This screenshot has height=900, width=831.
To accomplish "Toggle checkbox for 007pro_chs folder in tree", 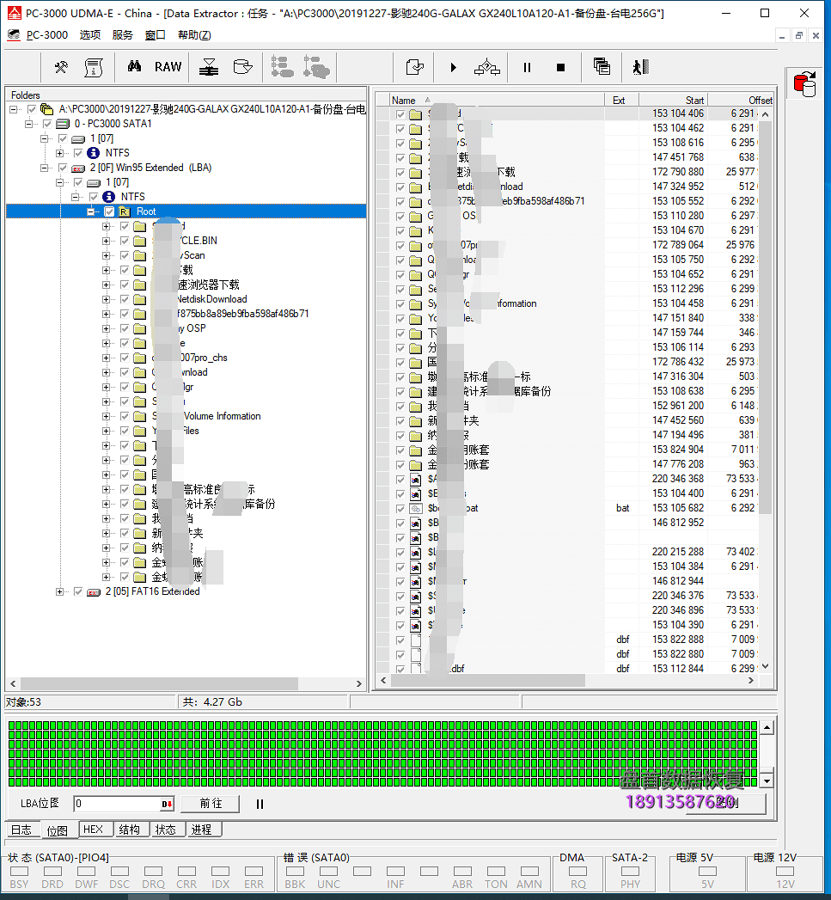I will pyautogui.click(x=125, y=358).
